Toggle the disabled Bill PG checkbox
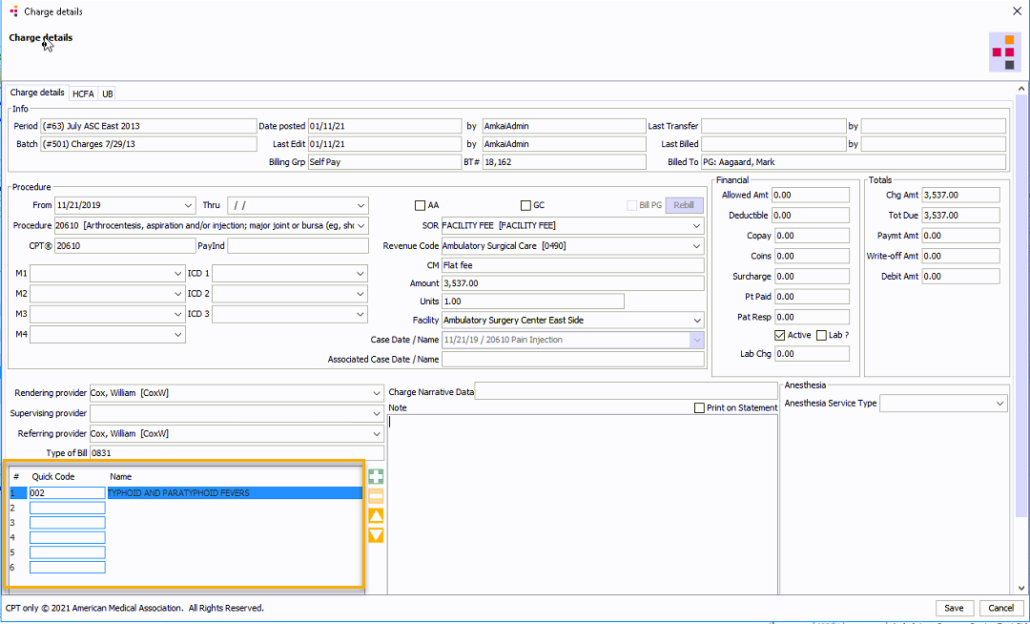This screenshot has height=624, width=1030. point(632,205)
